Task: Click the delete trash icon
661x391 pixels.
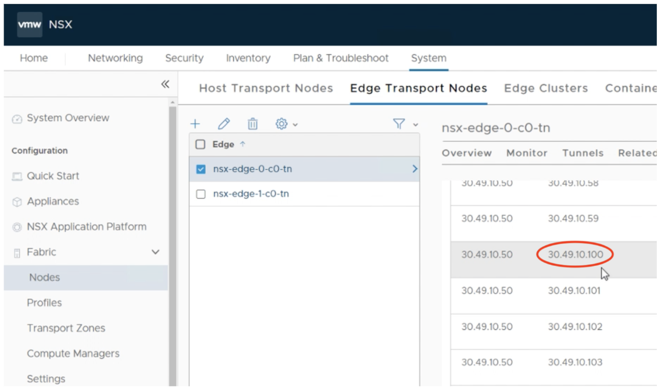Action: tap(252, 124)
